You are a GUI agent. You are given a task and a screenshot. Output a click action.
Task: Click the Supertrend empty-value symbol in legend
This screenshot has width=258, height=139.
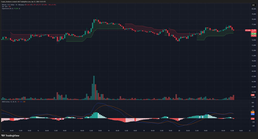point(19,9)
